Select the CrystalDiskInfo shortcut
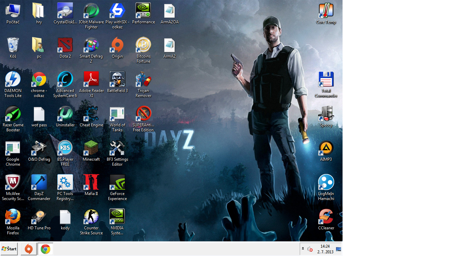469x256 pixels. coord(65,14)
